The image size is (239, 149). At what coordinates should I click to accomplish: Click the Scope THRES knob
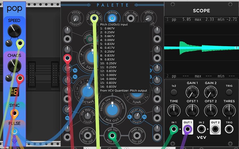(x=229, y=111)
